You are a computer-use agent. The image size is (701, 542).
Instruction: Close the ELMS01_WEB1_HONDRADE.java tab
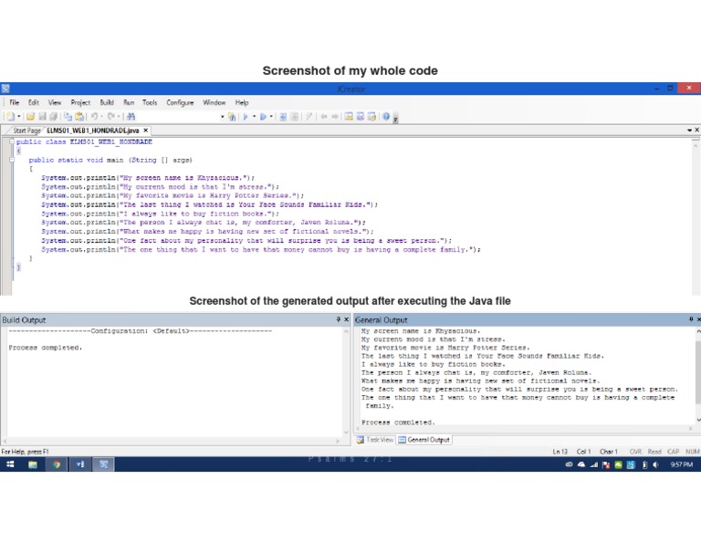(145, 130)
